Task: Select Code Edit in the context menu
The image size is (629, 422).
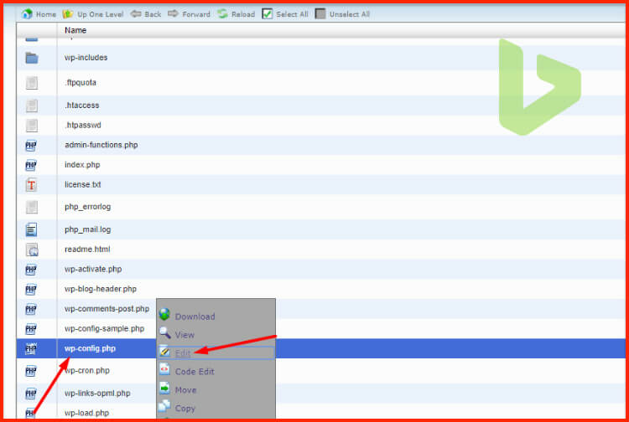Action: (x=195, y=372)
